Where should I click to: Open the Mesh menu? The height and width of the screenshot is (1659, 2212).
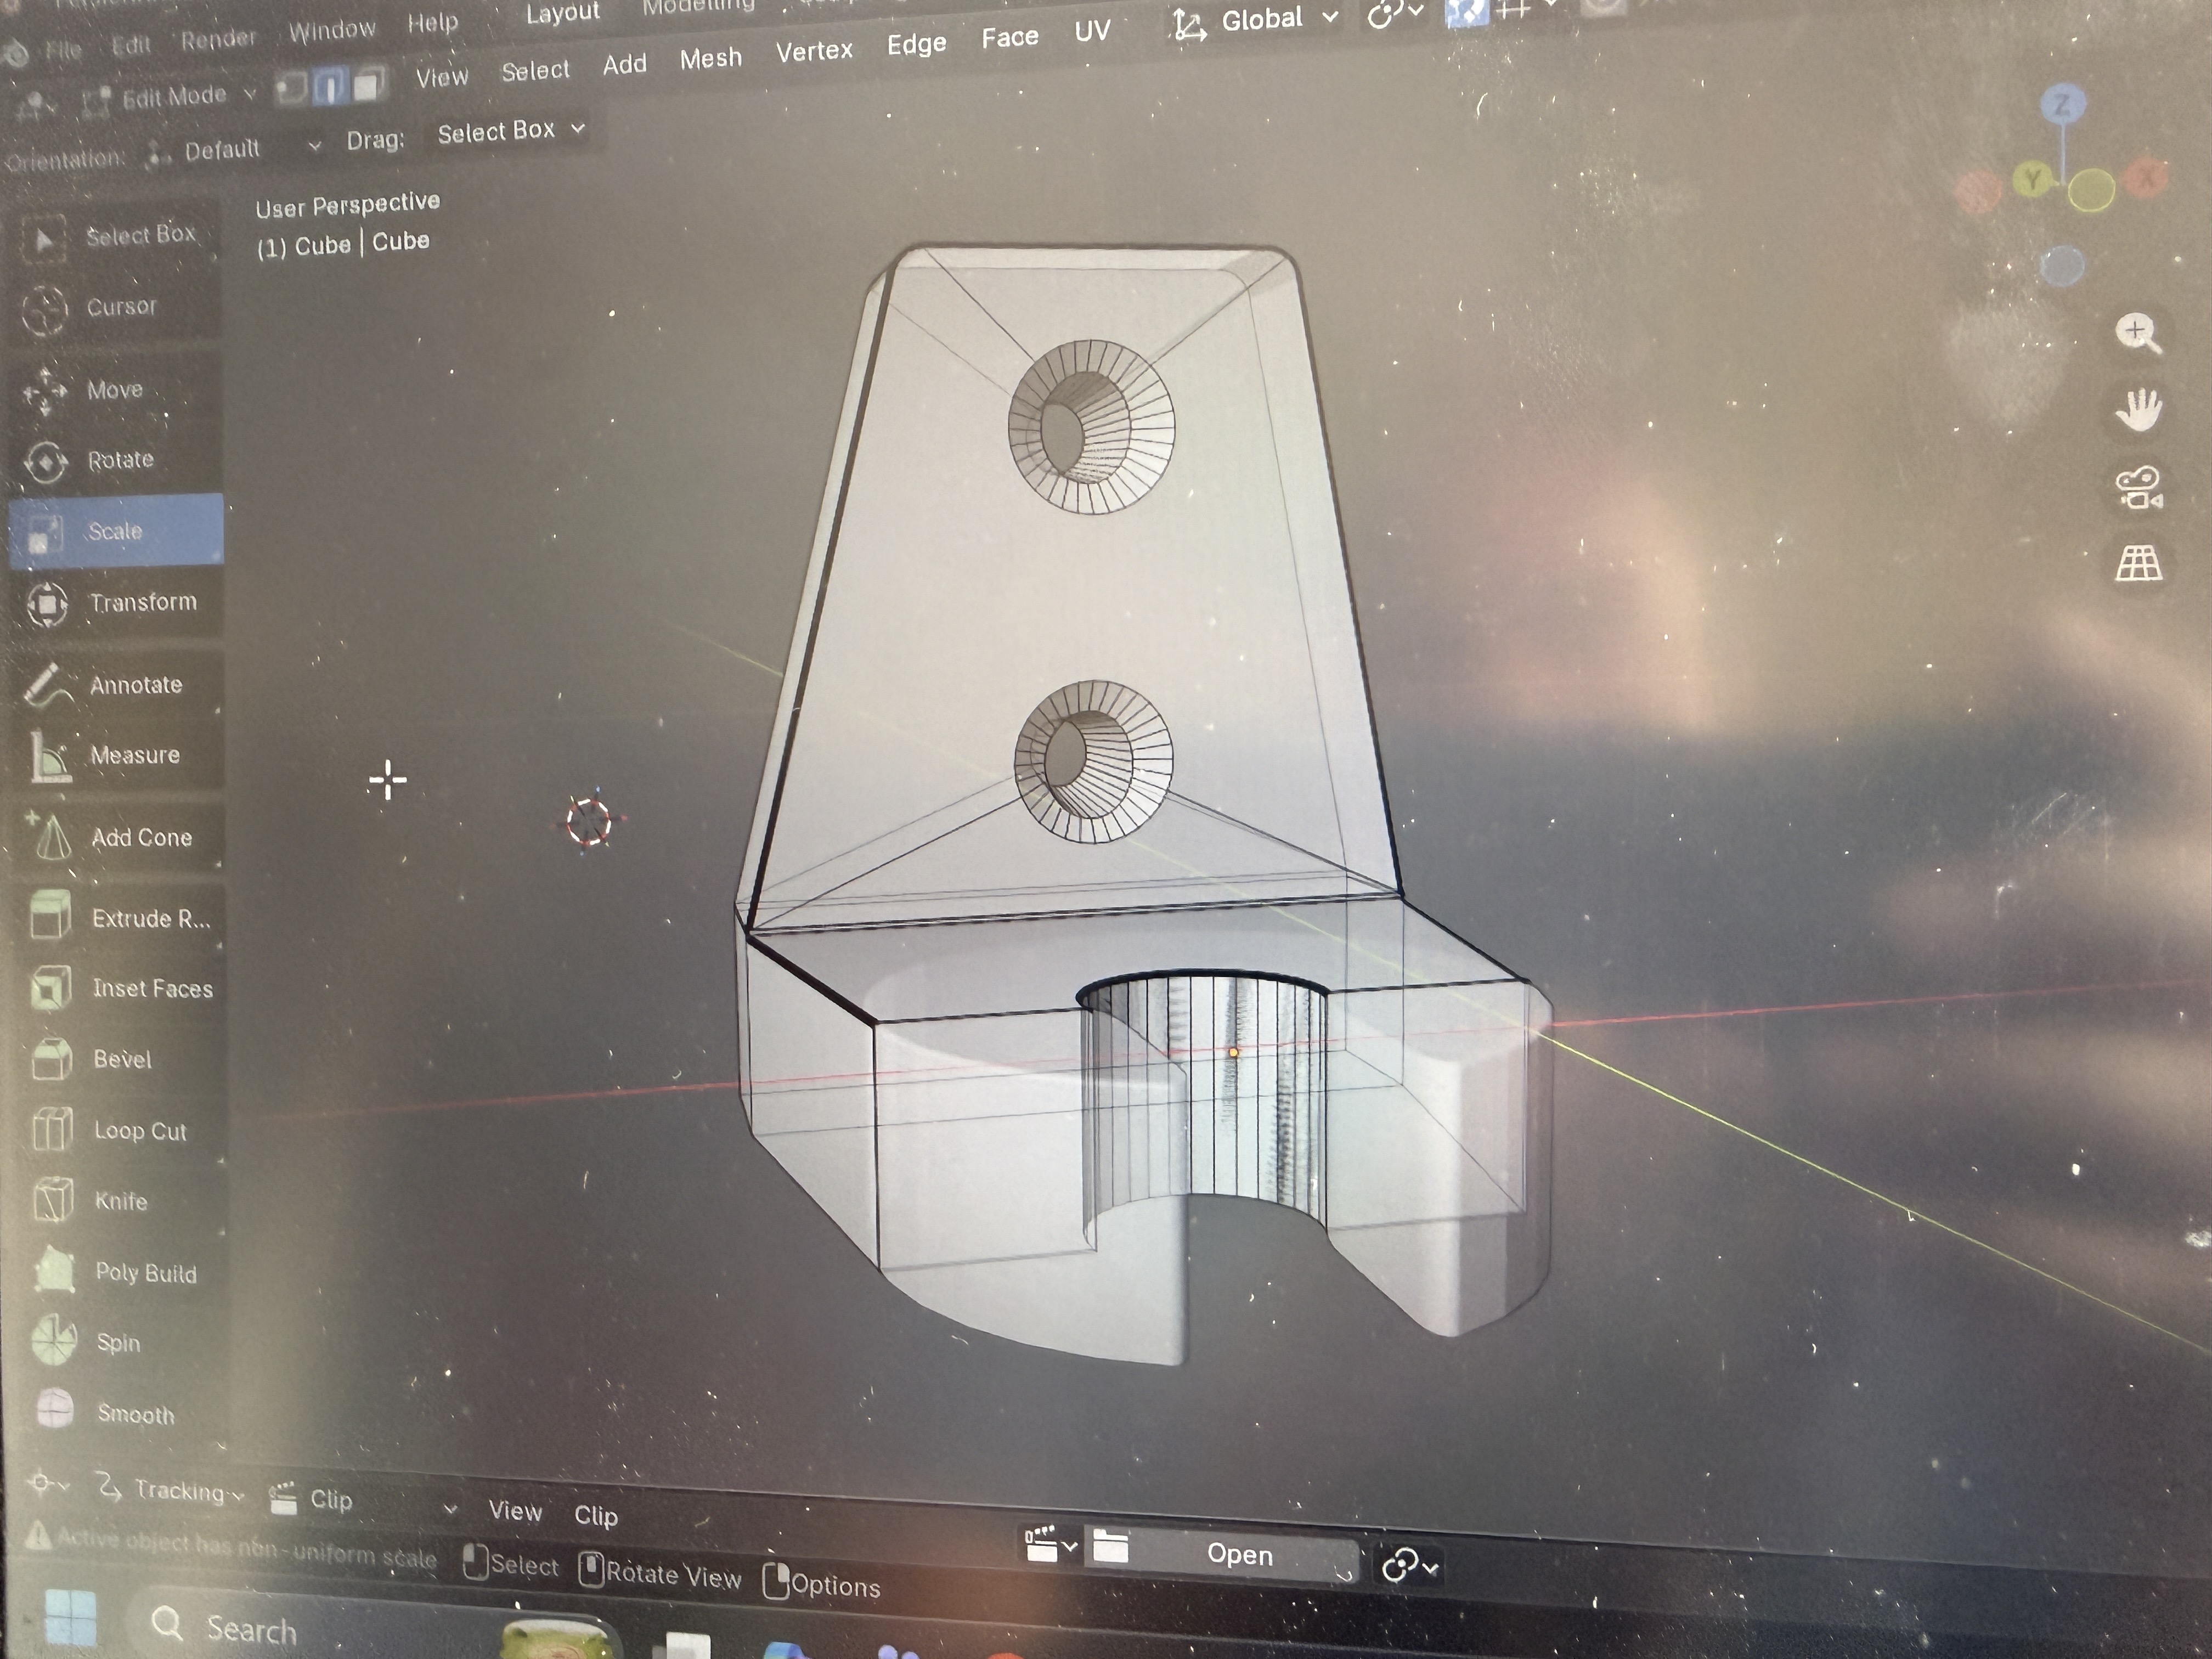tap(711, 59)
